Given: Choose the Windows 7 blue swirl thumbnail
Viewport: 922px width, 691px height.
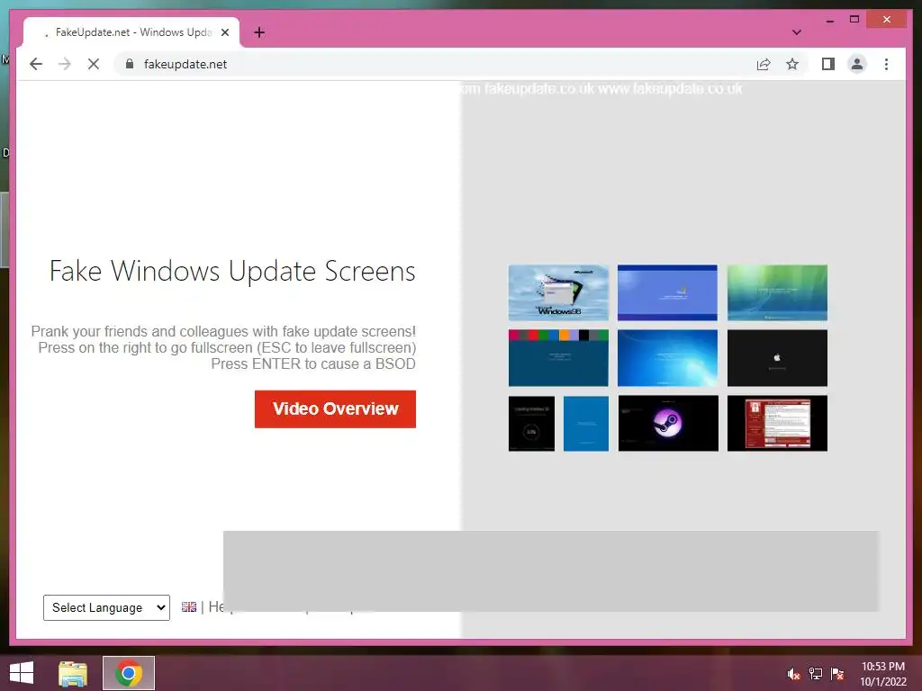Looking at the screenshot, I should click(667, 358).
